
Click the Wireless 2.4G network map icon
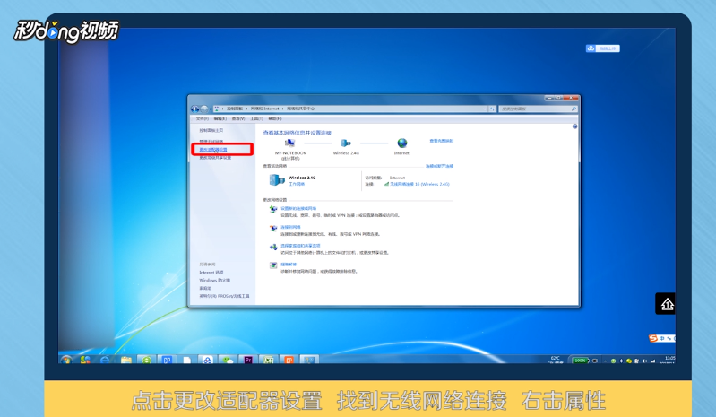346,143
